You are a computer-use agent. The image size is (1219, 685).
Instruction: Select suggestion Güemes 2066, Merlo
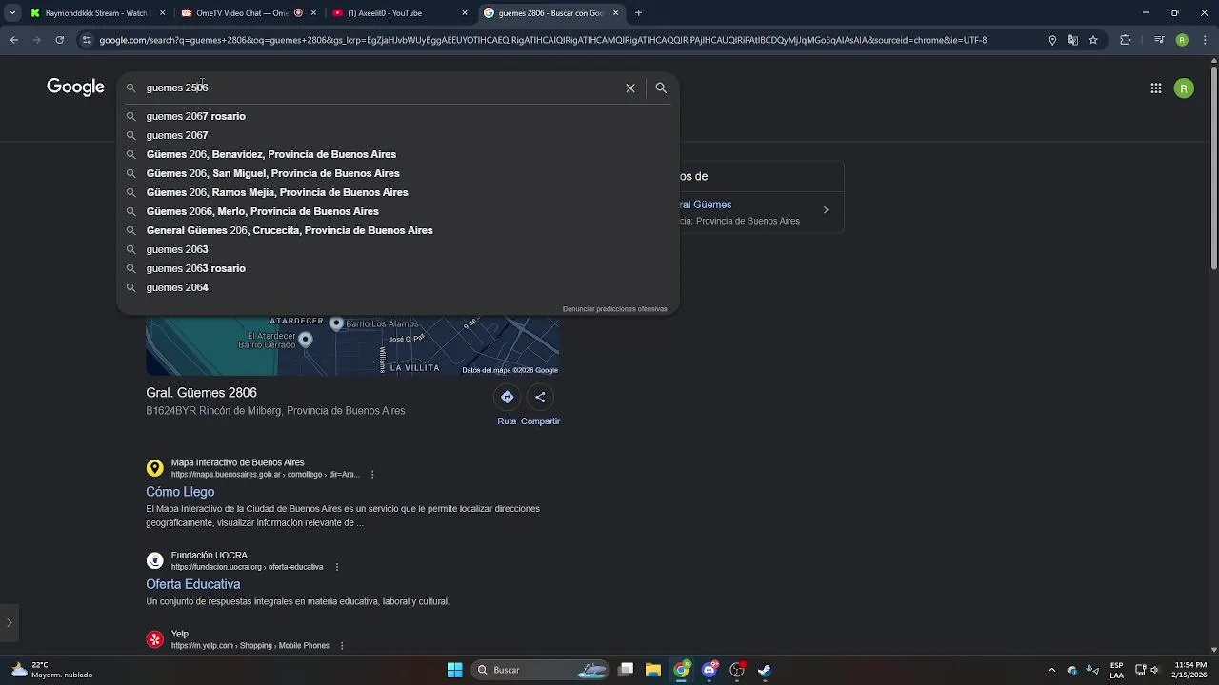[398, 211]
